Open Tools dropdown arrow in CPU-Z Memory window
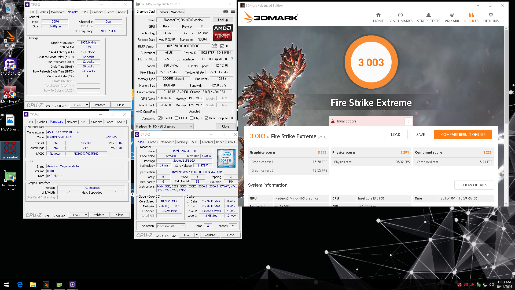 tap(87, 105)
